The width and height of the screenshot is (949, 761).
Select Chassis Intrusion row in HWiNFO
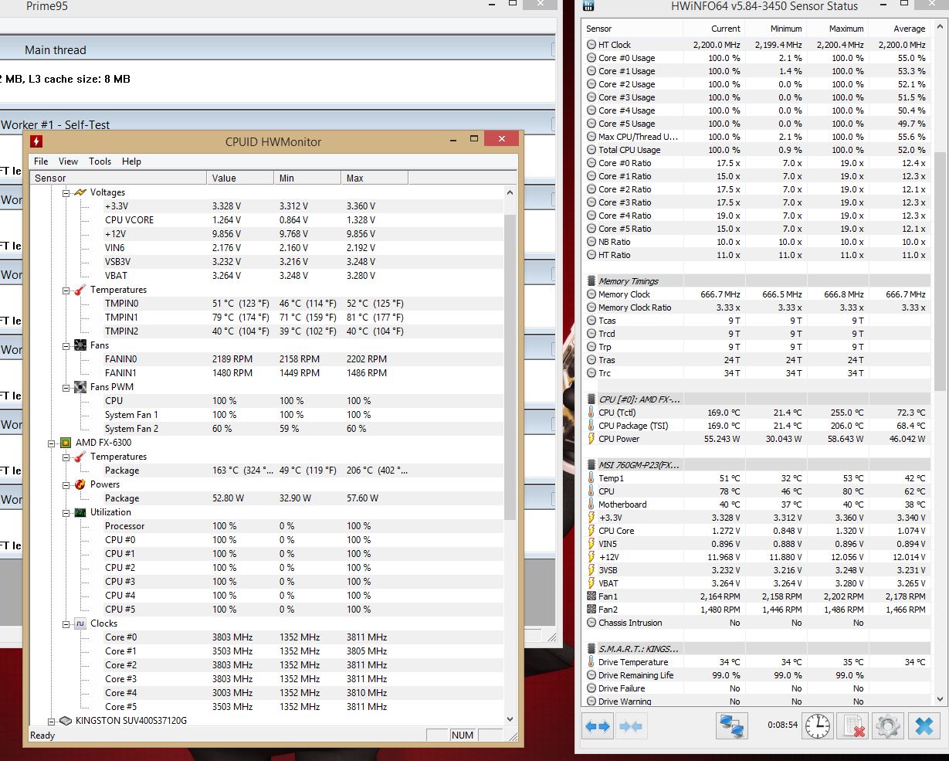point(758,623)
